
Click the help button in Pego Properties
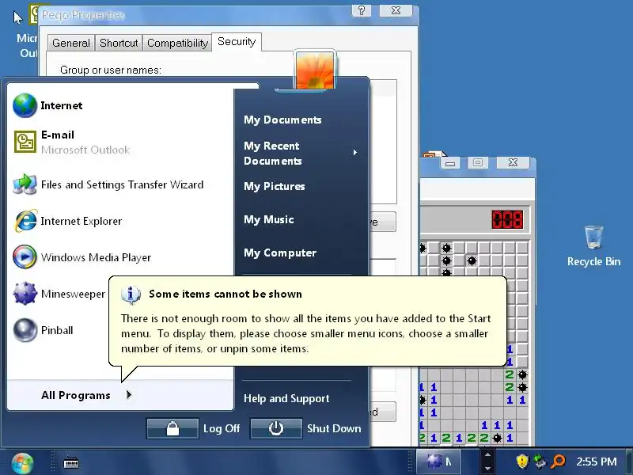362,10
